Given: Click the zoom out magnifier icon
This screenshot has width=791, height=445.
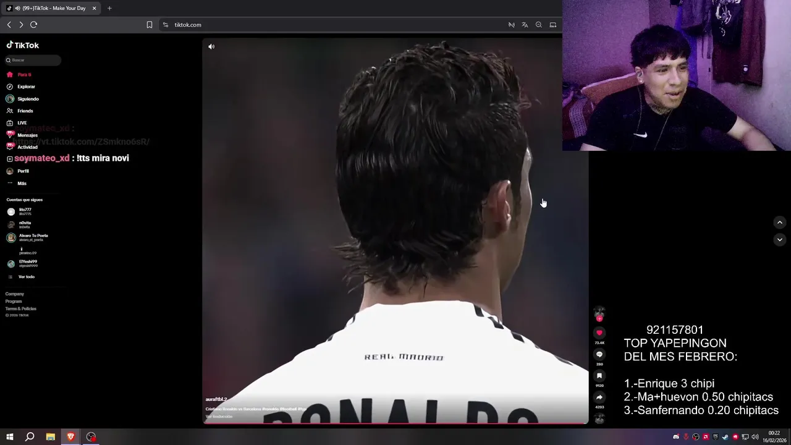Looking at the screenshot, I should tap(539, 25).
